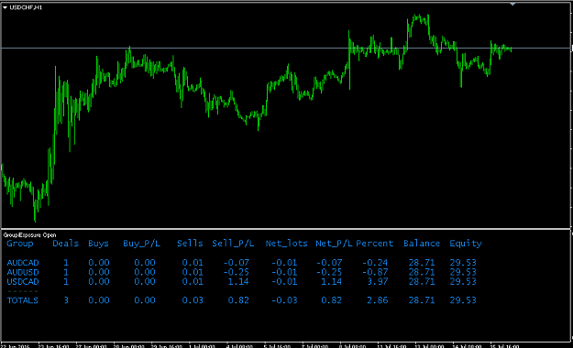The width and height of the screenshot is (573, 348).
Task: Select the Equity column header
Action: [x=466, y=244]
